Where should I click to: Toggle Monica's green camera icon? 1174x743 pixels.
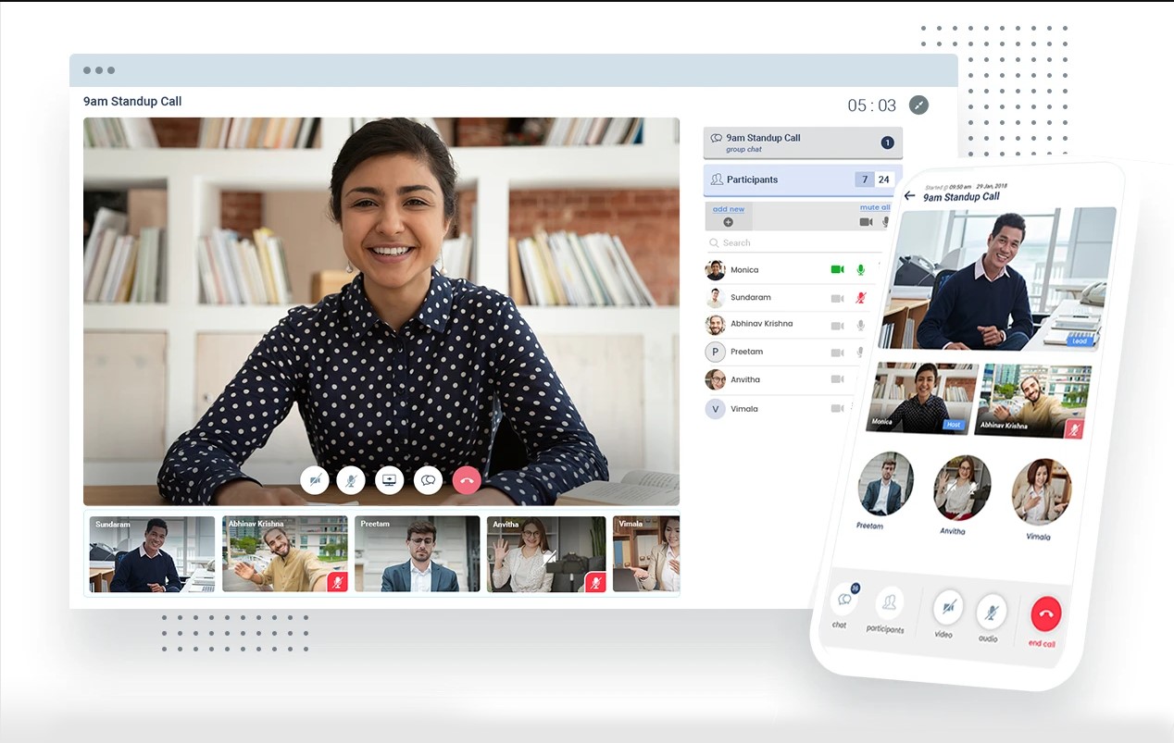[837, 269]
